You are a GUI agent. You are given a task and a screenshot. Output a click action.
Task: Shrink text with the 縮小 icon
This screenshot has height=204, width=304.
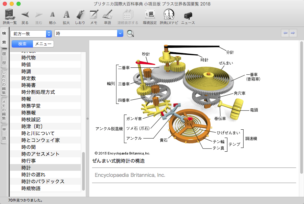coord(52,17)
